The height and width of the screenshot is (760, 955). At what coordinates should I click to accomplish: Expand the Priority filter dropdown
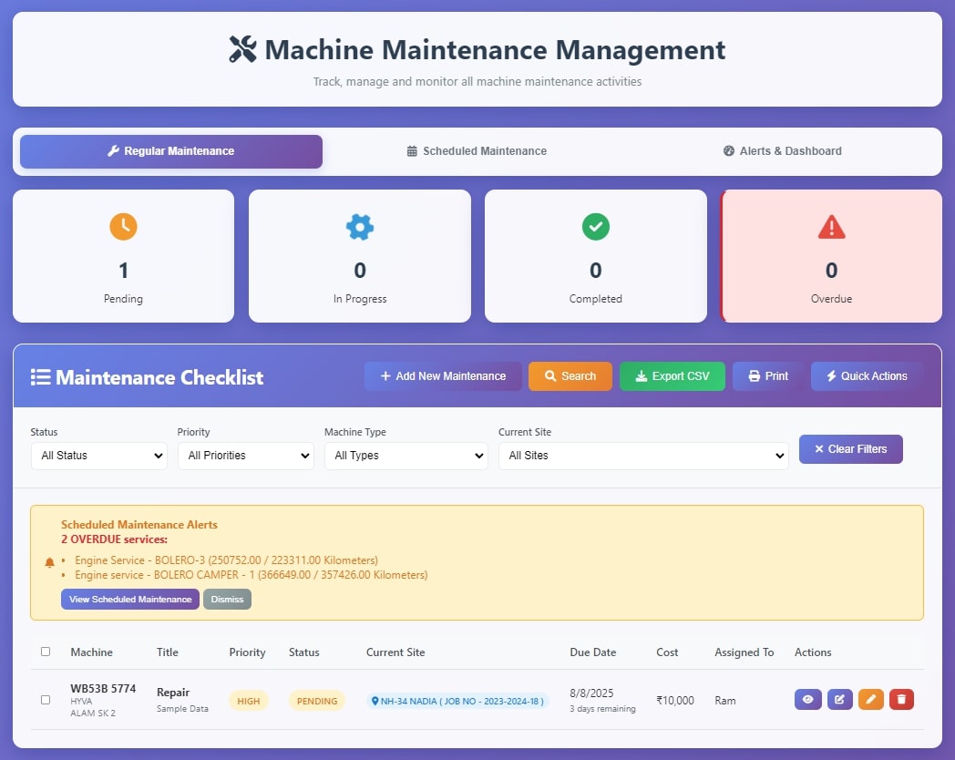coord(245,456)
